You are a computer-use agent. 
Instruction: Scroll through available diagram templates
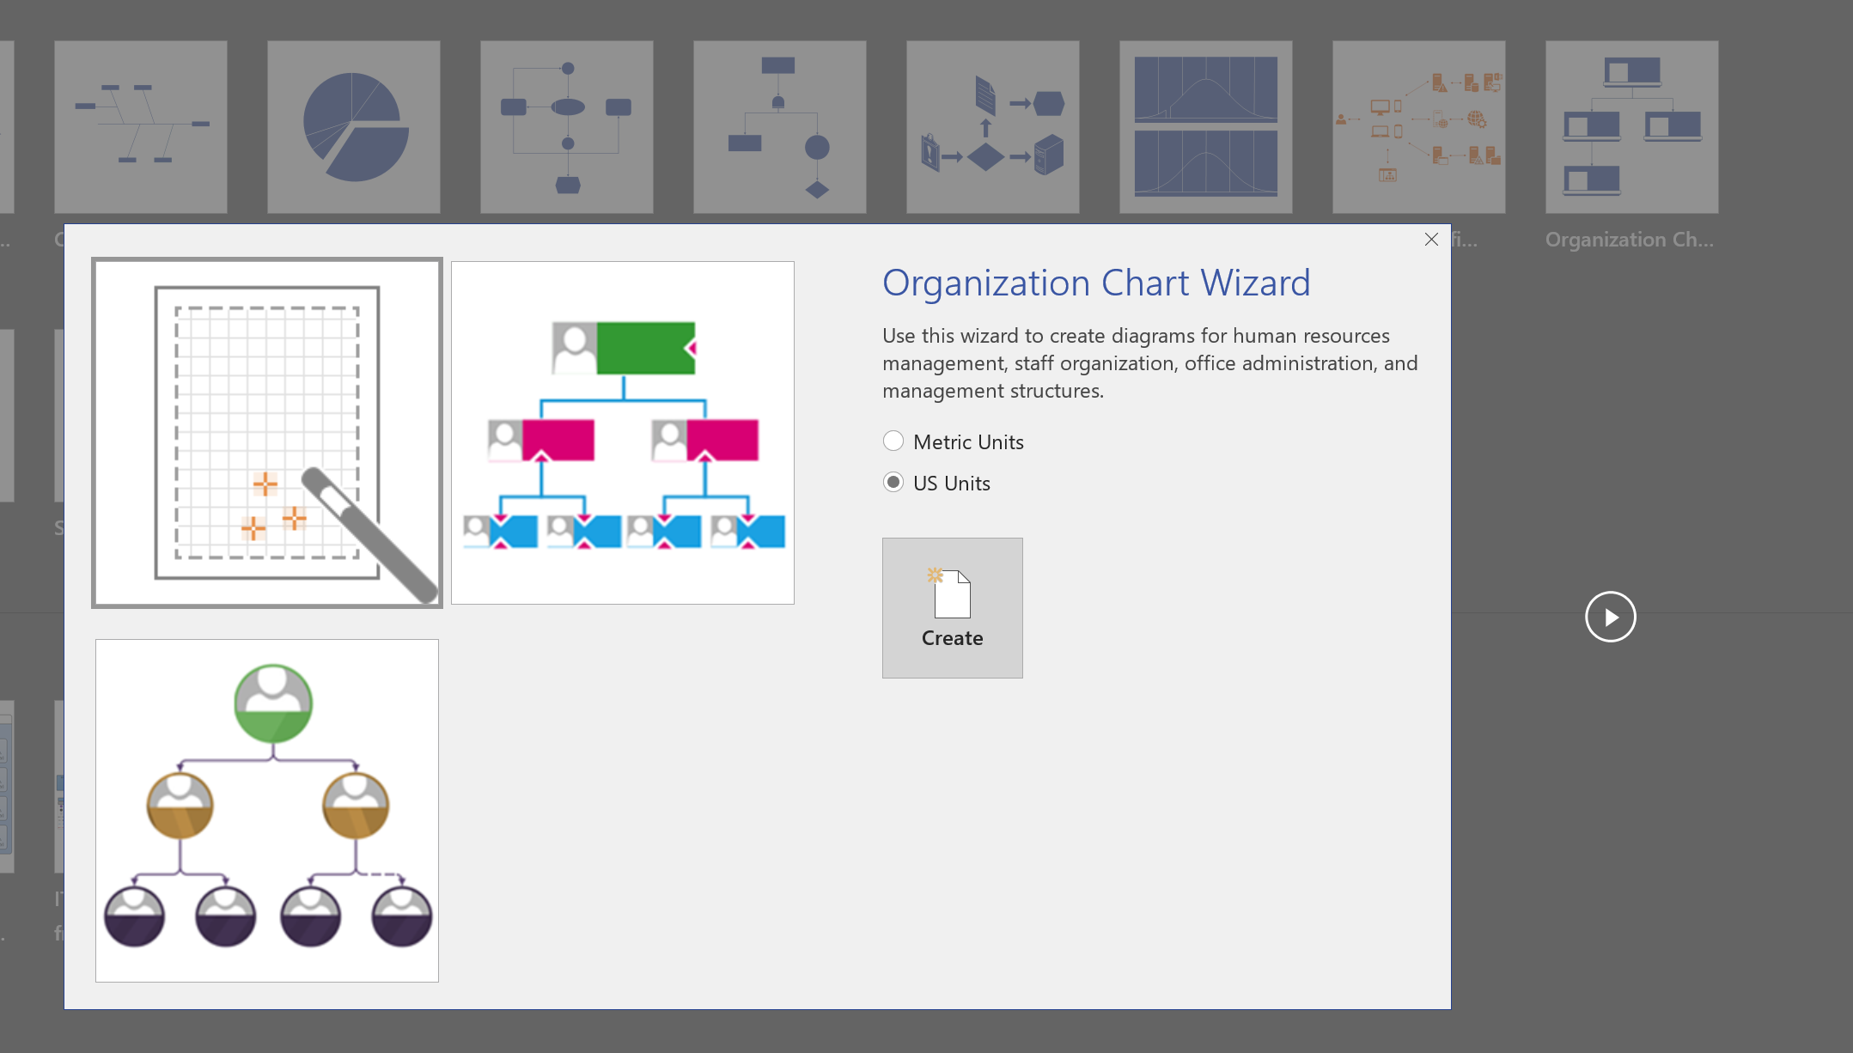(1610, 617)
